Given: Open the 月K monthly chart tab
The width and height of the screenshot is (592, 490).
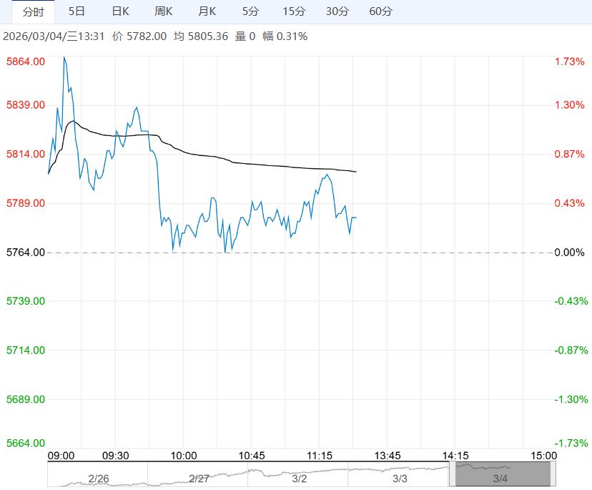Looking at the screenshot, I should click(207, 11).
